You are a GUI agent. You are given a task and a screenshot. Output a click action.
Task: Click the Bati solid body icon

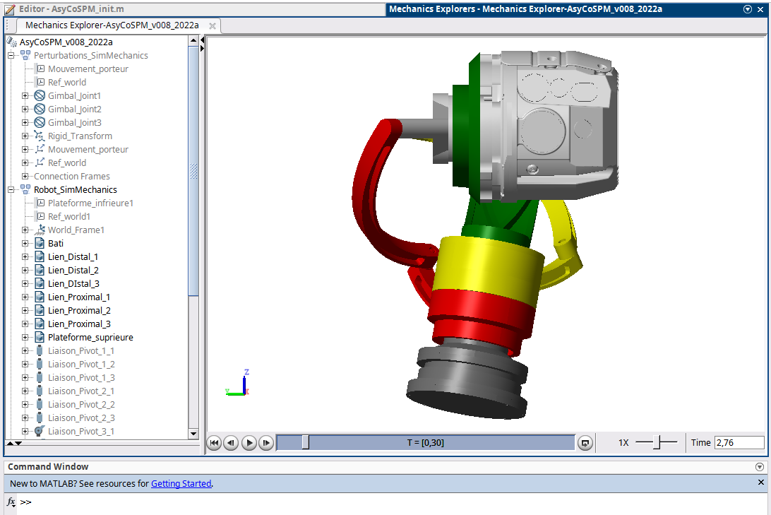coord(40,243)
